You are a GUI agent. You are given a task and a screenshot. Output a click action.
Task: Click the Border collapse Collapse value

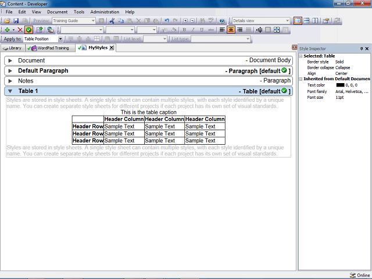[x=342, y=67]
